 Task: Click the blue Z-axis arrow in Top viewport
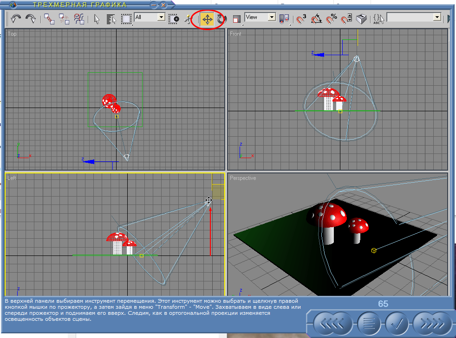click(88, 161)
